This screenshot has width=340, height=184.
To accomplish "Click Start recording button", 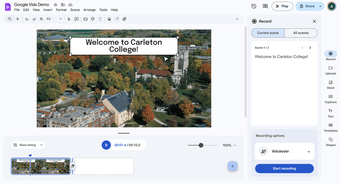I will pyautogui.click(x=284, y=168).
